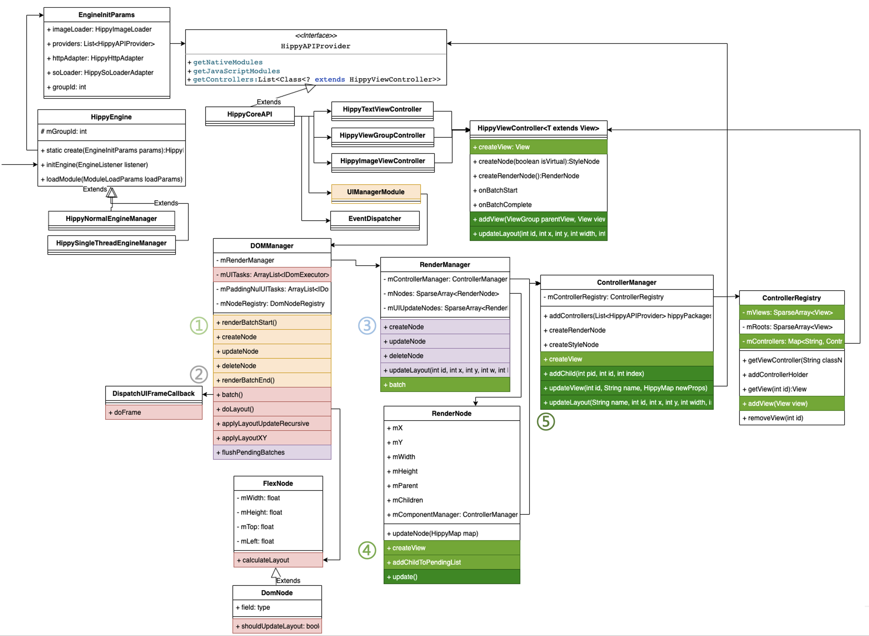Select deleteNode in the DOMManager class
The height and width of the screenshot is (636, 869).
(x=272, y=366)
